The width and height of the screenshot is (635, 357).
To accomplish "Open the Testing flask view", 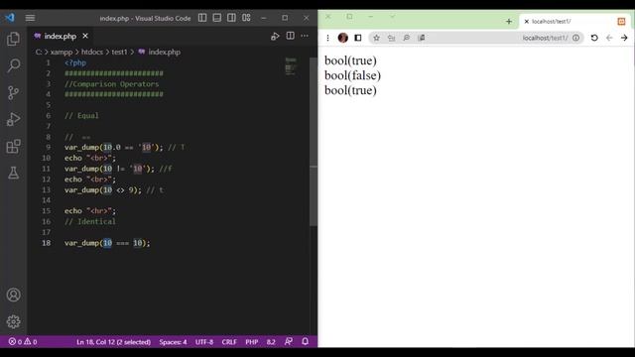I will (13, 173).
